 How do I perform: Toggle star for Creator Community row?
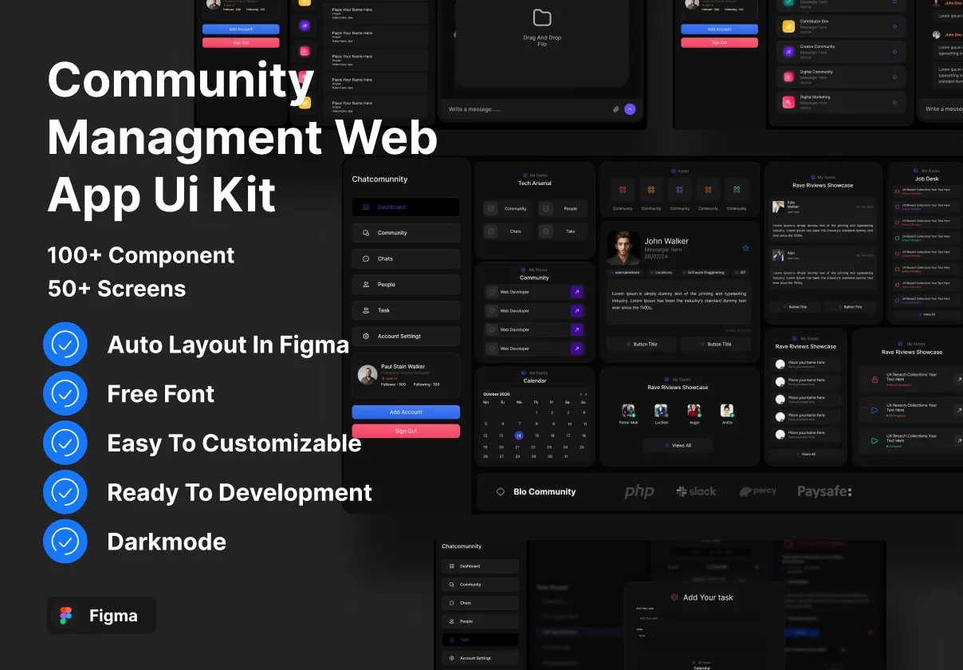point(894,52)
